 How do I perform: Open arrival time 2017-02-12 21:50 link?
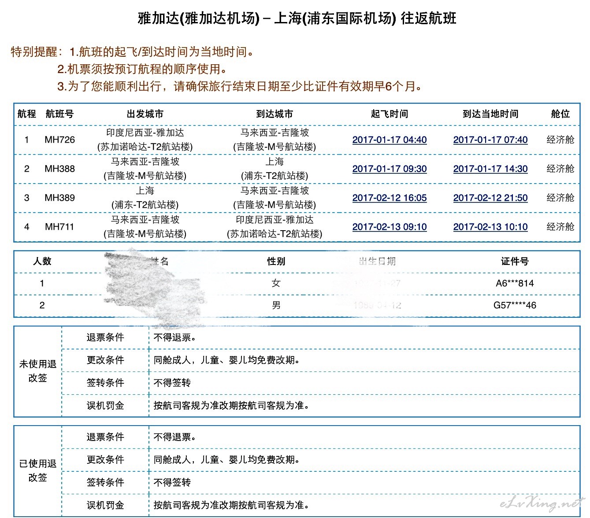[490, 198]
